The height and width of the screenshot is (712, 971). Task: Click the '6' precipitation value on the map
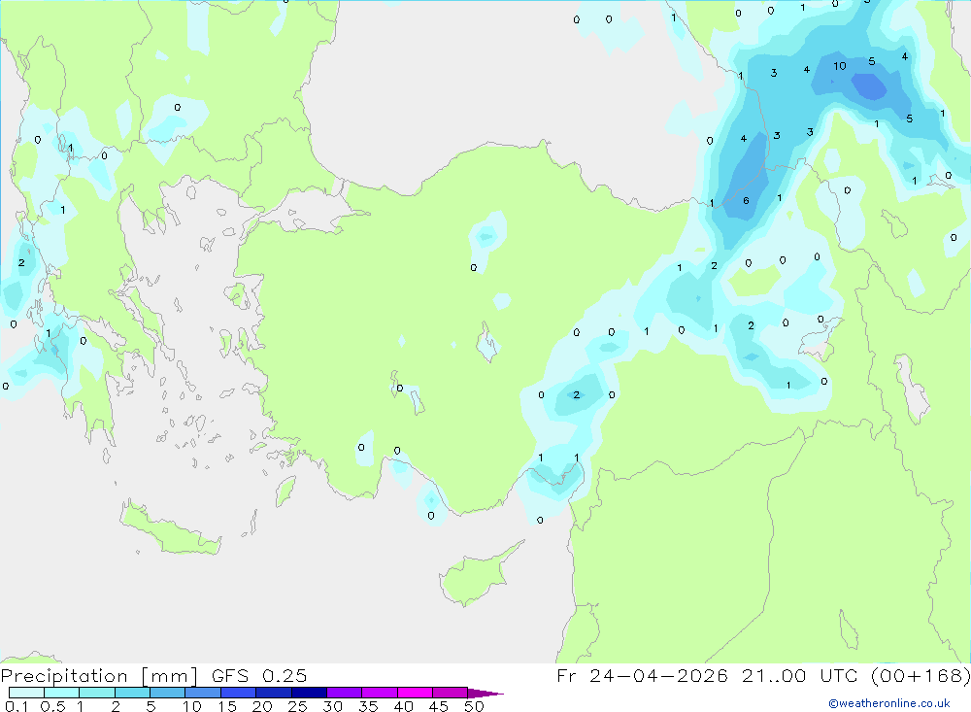[x=746, y=201]
